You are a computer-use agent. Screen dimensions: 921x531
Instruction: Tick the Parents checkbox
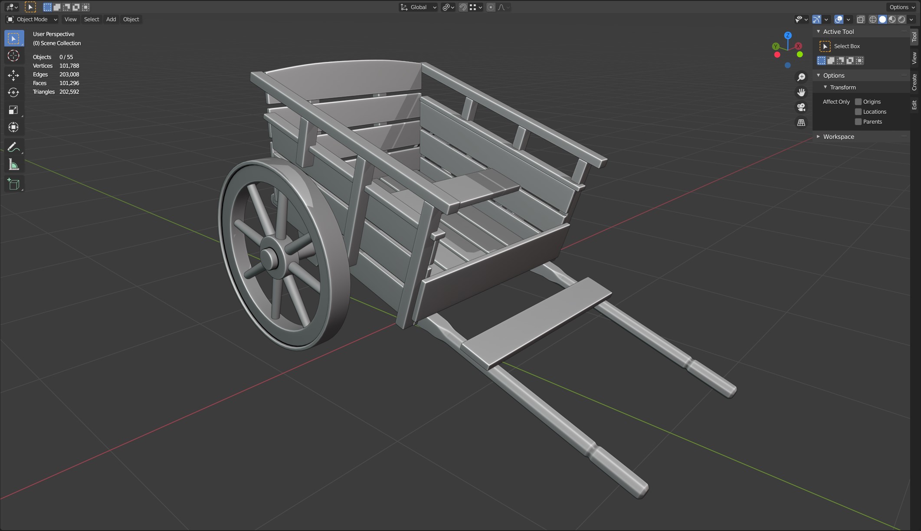pos(858,122)
